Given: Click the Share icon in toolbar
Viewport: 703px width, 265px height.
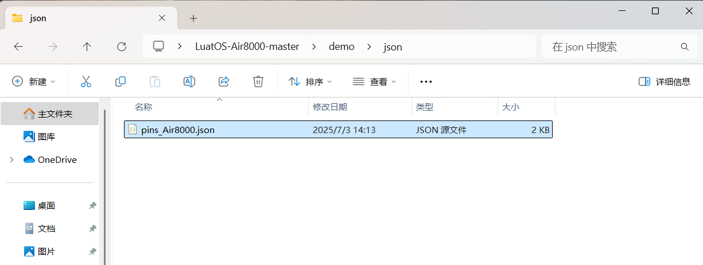Looking at the screenshot, I should coord(224,81).
